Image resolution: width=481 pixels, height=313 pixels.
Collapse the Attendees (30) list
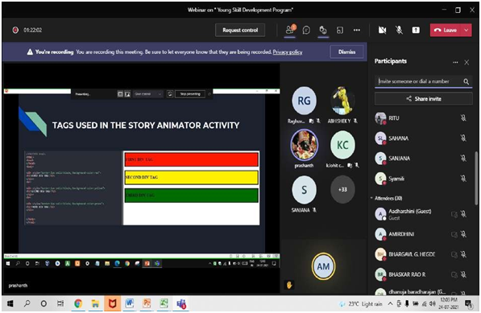click(371, 198)
